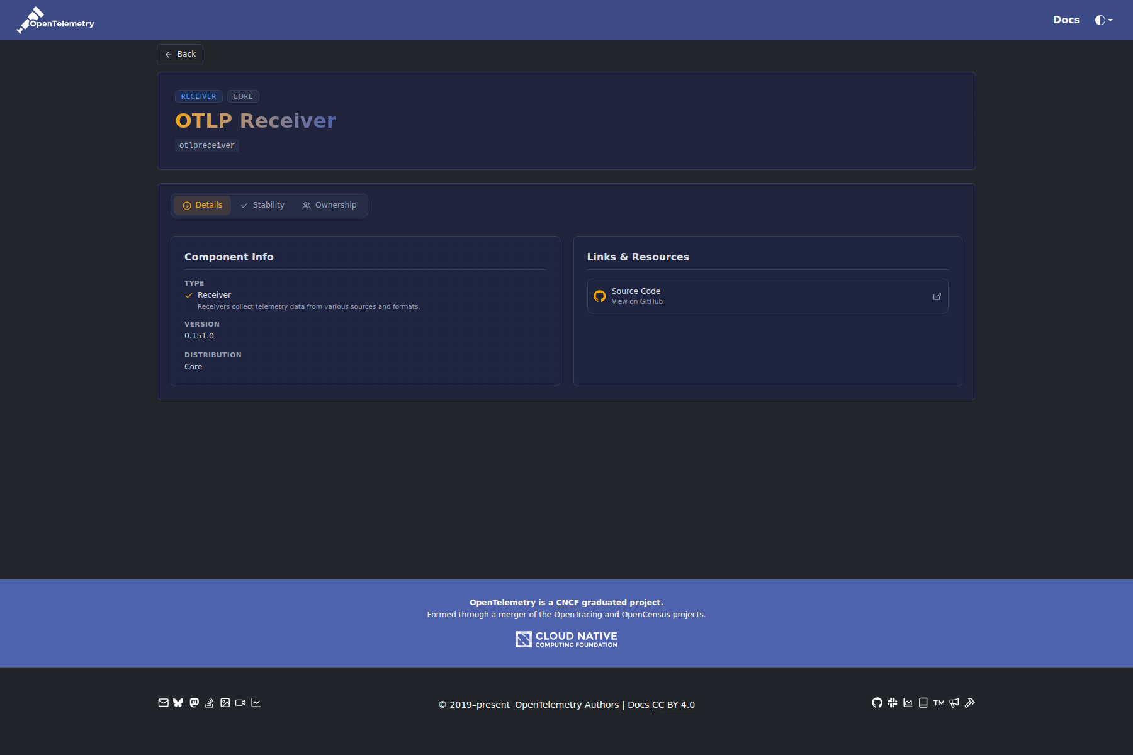This screenshot has height=755, width=1133.
Task: Click the Receiver value under Type
Action: coord(214,295)
